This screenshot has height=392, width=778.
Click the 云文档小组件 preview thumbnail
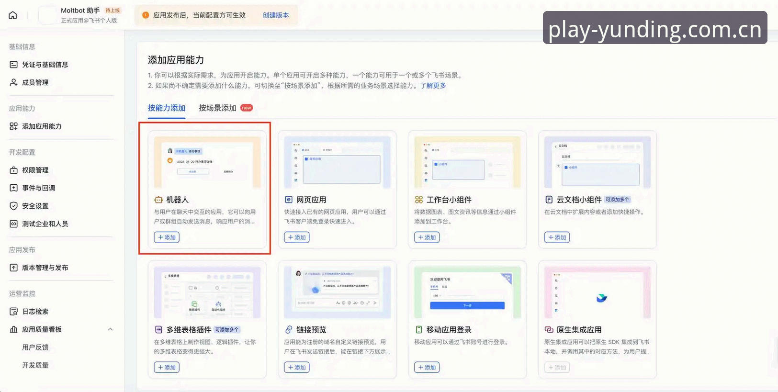pyautogui.click(x=598, y=162)
